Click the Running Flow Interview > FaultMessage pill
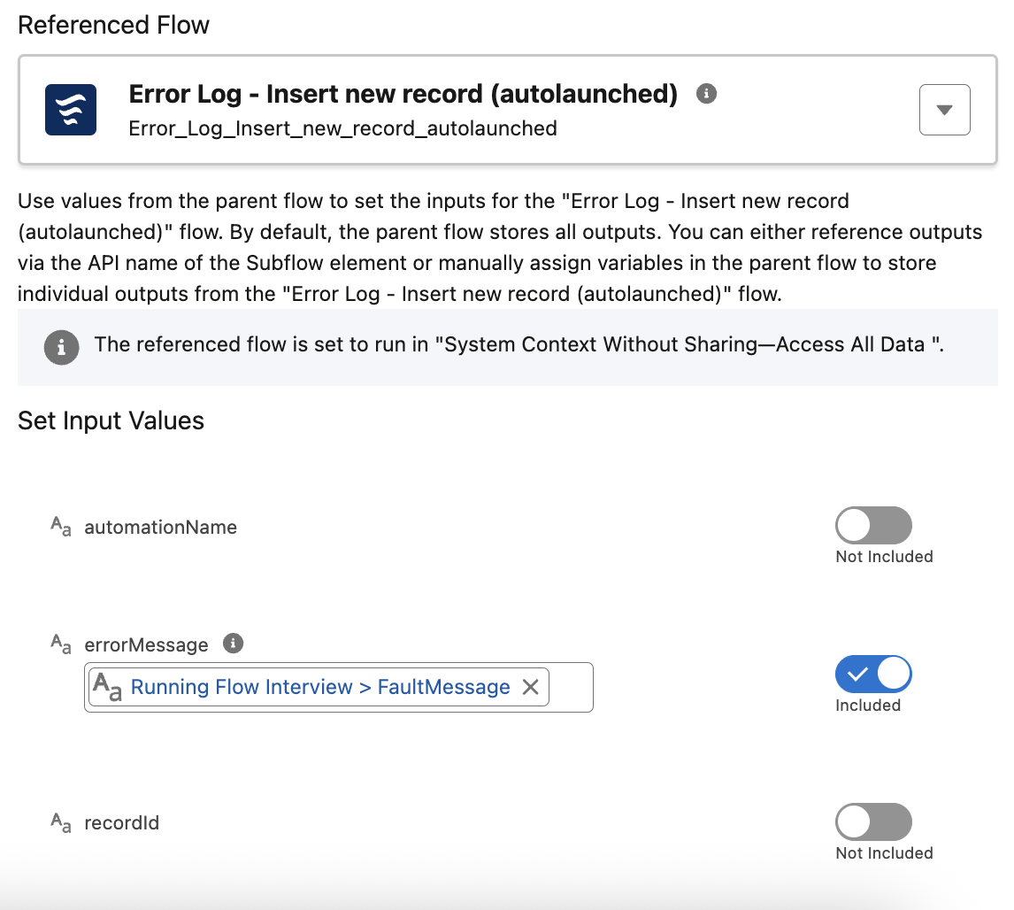The image size is (1014, 910). tap(320, 687)
